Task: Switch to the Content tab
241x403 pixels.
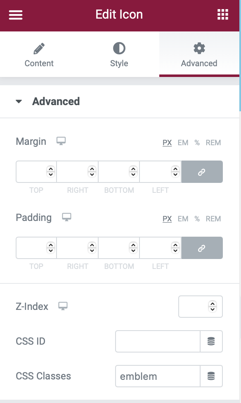Action: pos(39,55)
